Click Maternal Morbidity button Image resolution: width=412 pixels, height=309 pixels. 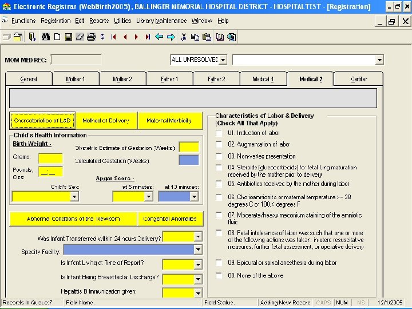[x=170, y=121]
